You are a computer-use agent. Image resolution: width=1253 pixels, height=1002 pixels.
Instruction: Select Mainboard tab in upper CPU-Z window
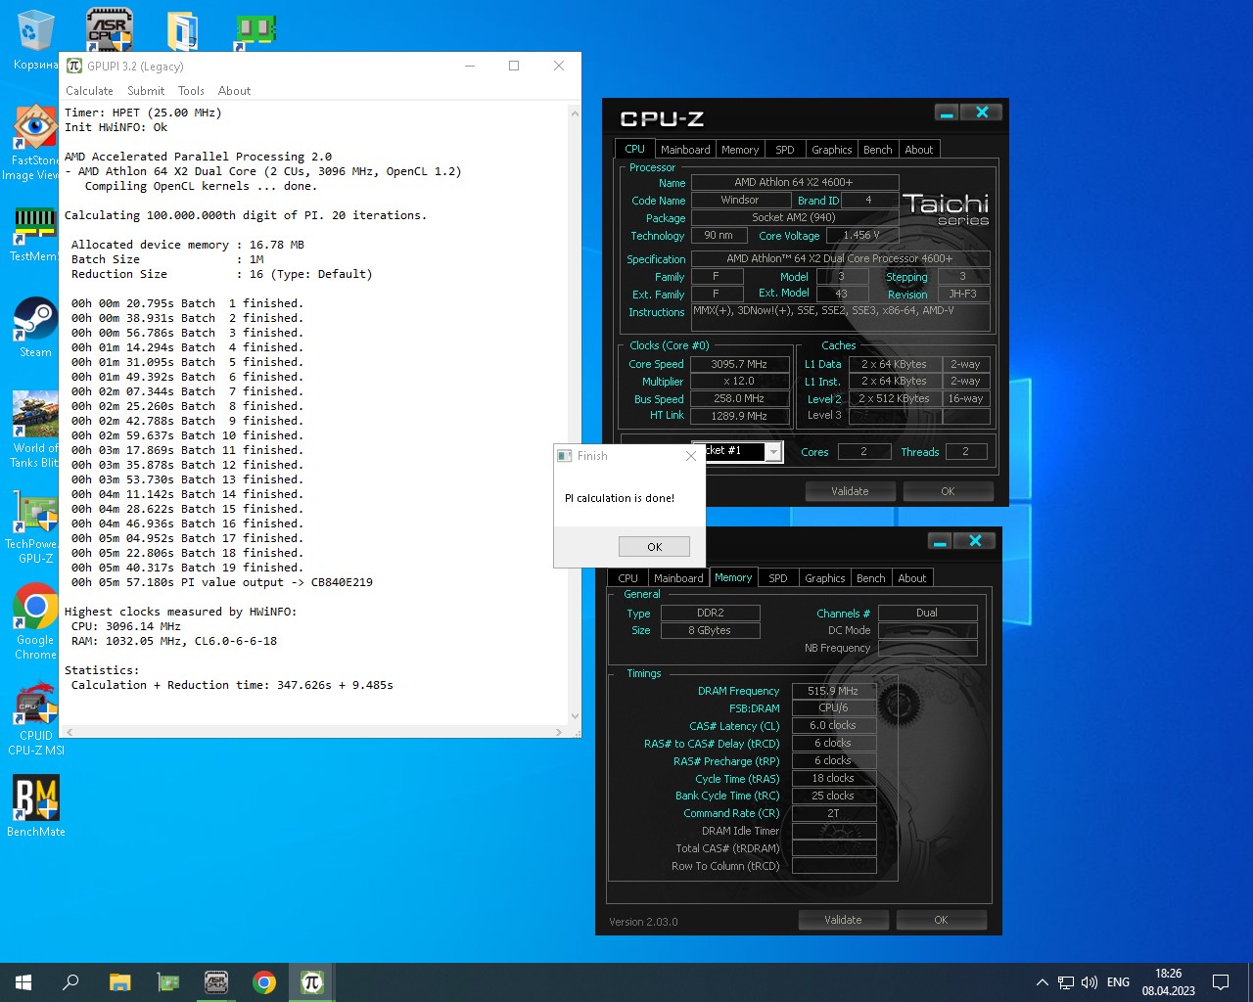pyautogui.click(x=685, y=150)
